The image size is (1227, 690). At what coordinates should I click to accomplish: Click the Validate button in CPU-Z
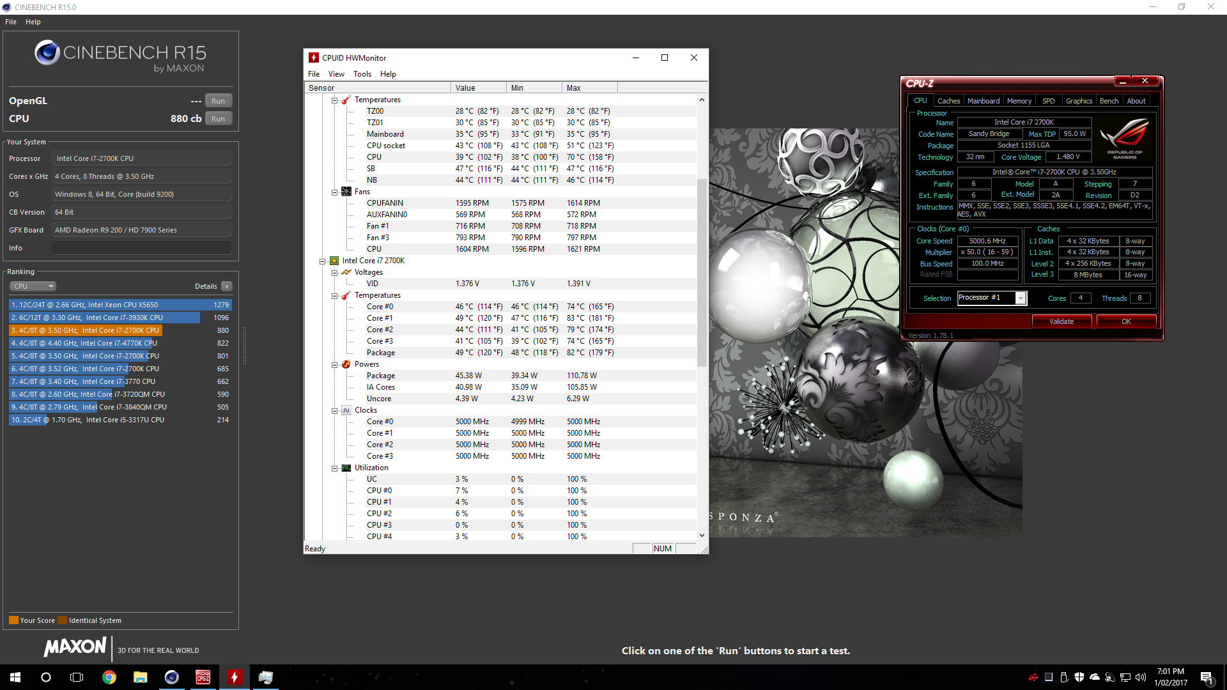point(1061,321)
